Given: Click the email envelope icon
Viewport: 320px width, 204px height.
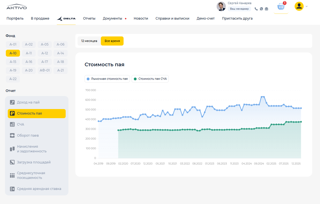Looking at the screenshot, I should pos(267,9).
